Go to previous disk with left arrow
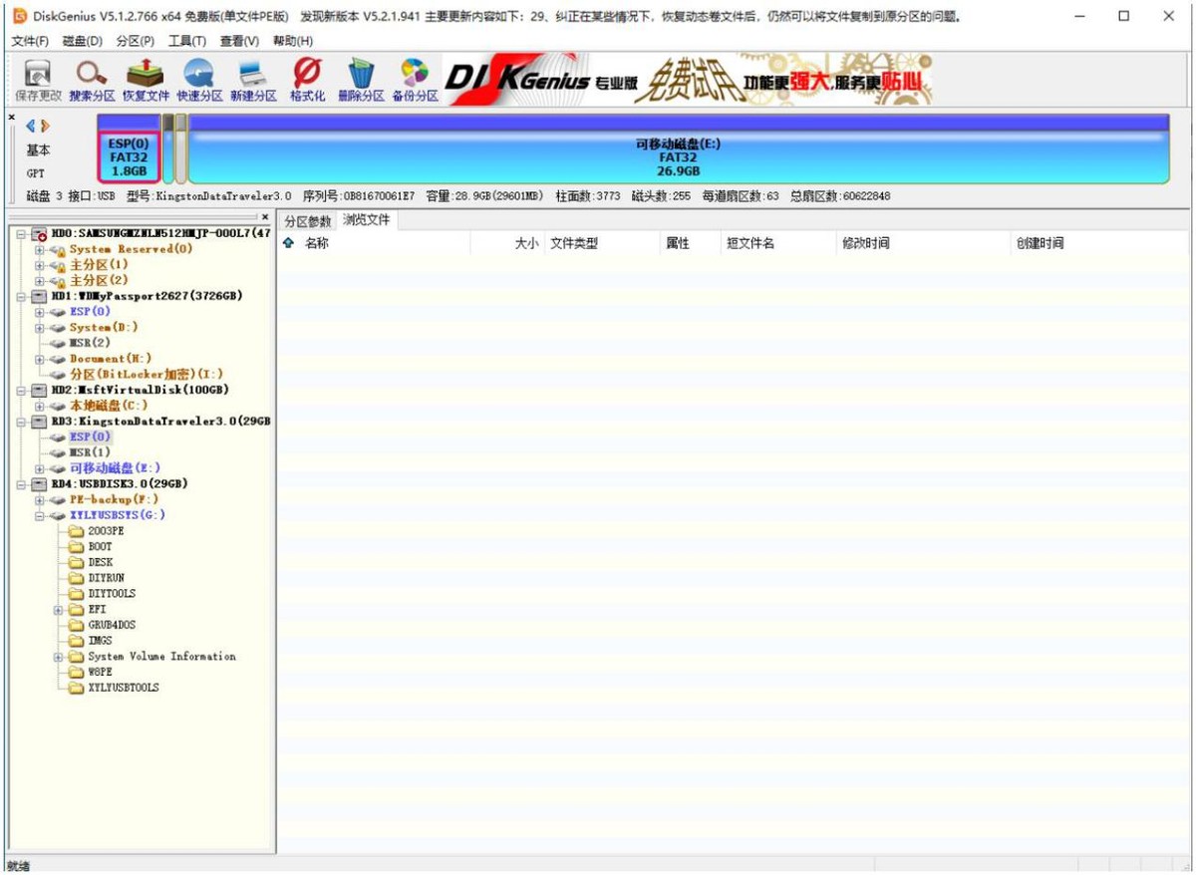This screenshot has height=875, width=1196. tap(30, 126)
